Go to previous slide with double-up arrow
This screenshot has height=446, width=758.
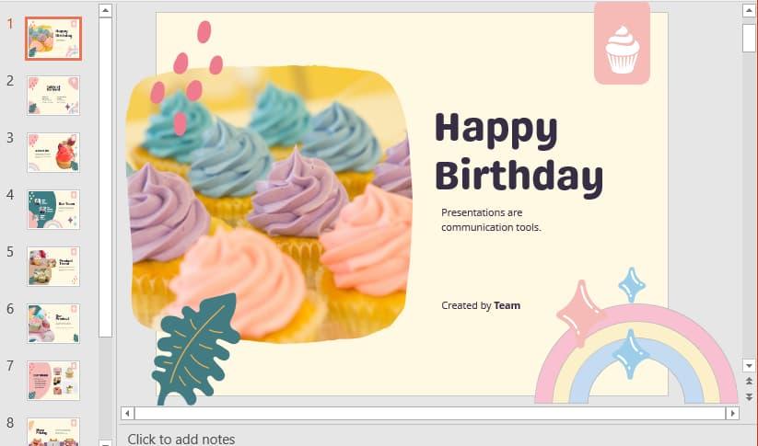(749, 382)
